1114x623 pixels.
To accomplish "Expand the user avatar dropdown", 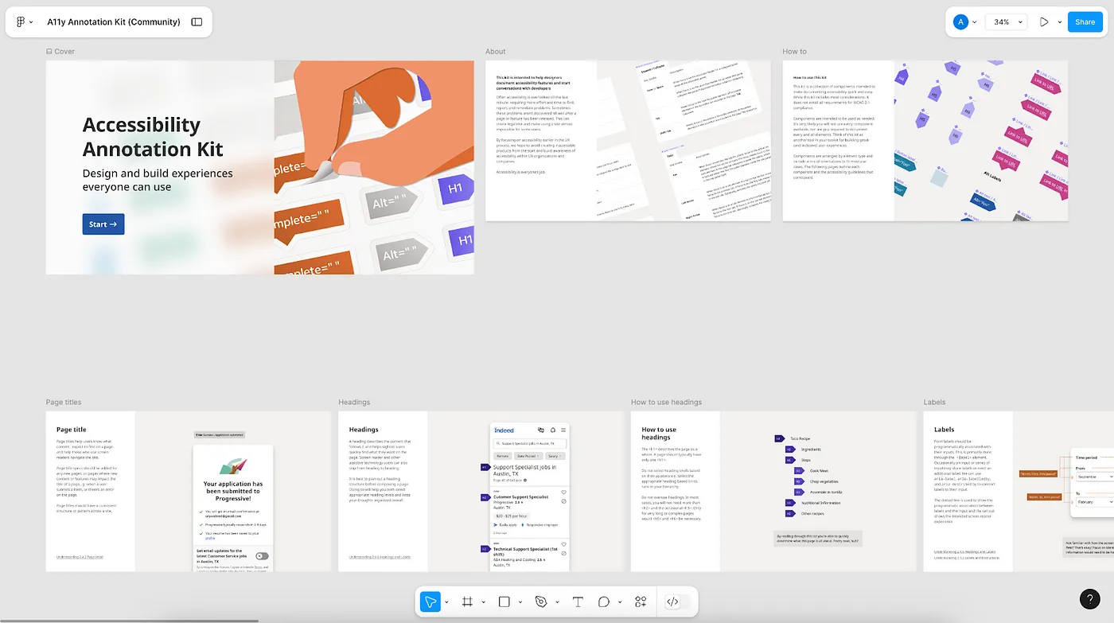I will [x=974, y=22].
